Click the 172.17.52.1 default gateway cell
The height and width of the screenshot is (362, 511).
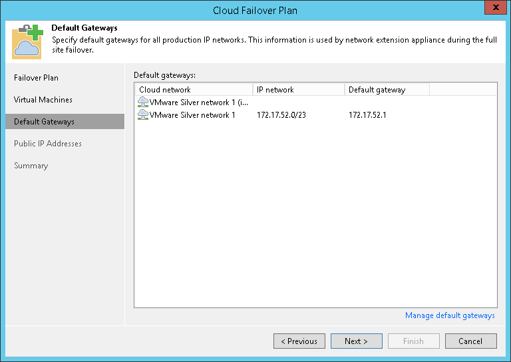click(367, 115)
